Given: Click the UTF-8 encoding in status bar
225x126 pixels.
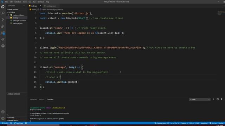Looking at the screenshot, I should coord(191,123).
